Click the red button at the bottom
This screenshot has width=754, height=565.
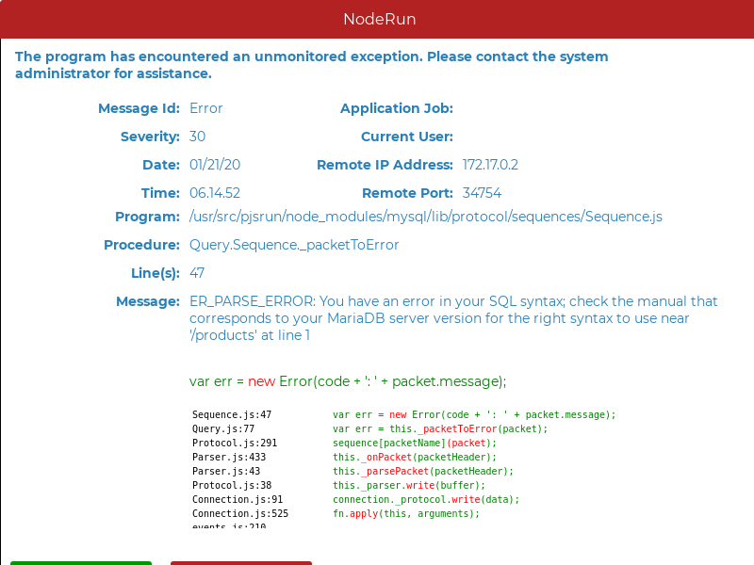240,563
